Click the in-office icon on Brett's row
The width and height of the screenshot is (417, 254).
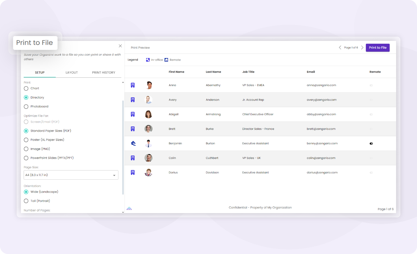point(133,129)
